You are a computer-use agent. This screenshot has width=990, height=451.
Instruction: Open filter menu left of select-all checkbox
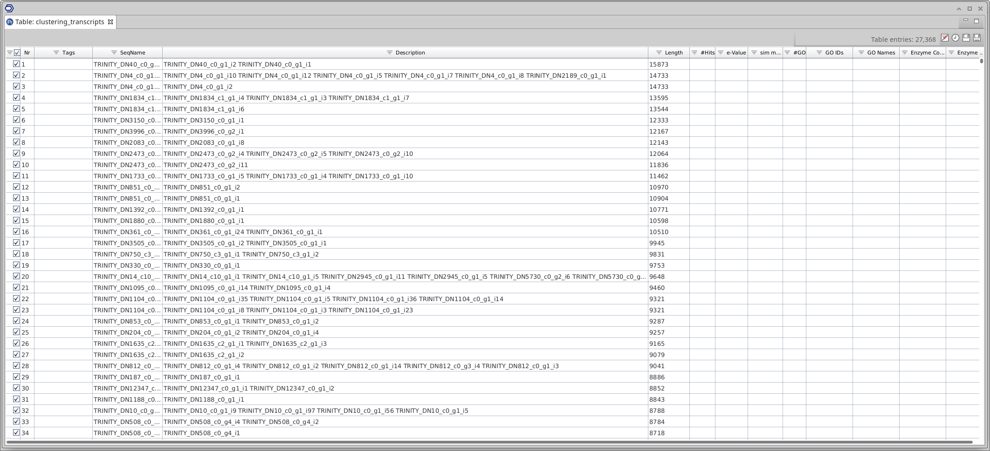click(9, 53)
